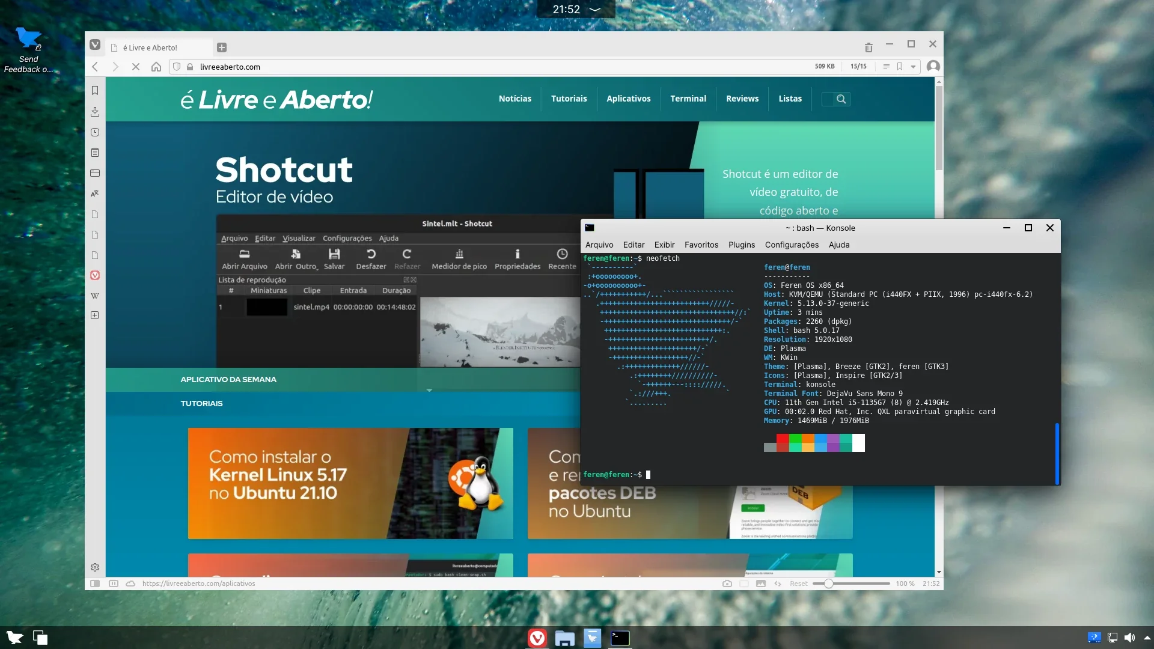
Task: Open the Wikipedia web panel
Action: point(95,296)
